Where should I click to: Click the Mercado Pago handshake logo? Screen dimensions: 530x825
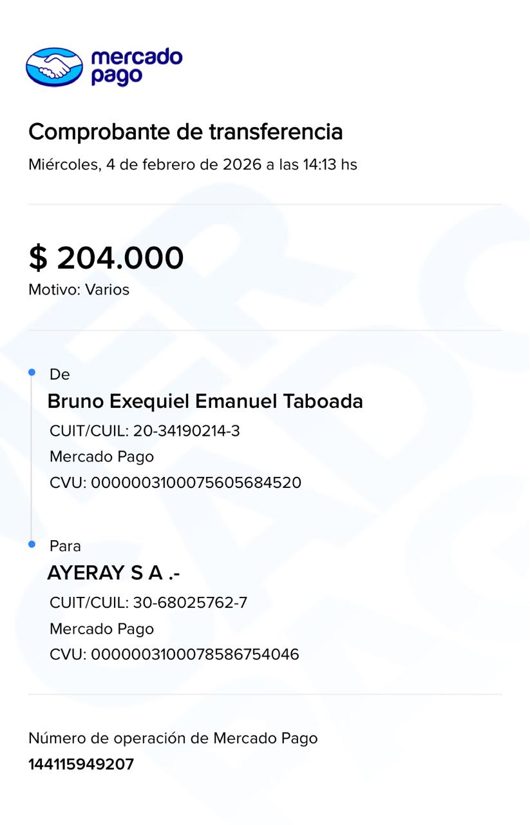(54, 66)
